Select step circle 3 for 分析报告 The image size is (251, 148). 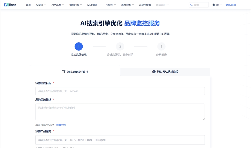tap(161, 46)
